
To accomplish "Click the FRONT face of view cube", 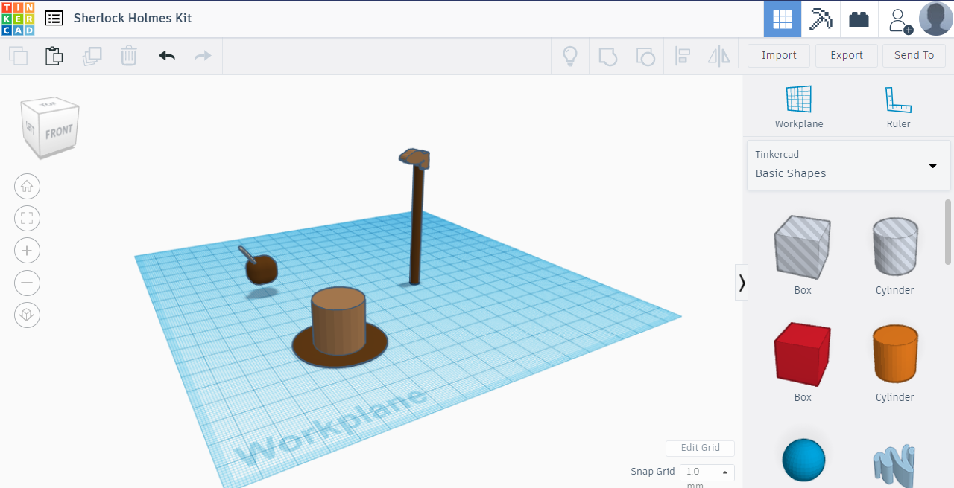I will 60,133.
